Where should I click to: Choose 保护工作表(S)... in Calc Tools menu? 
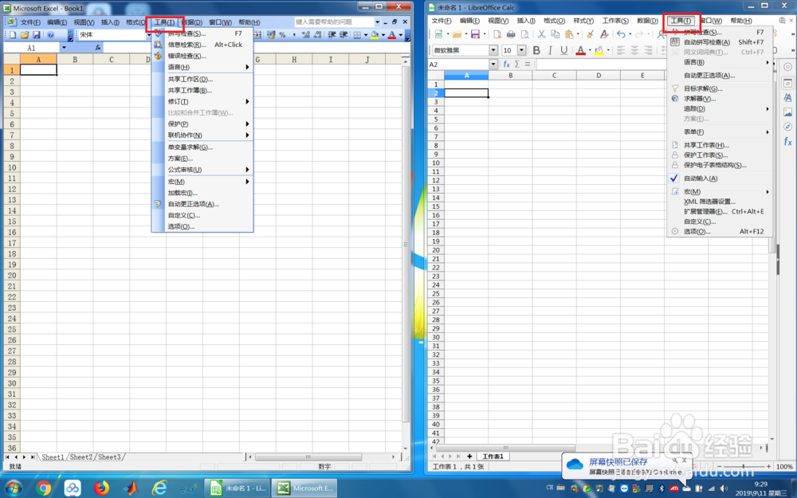pyautogui.click(x=720, y=155)
